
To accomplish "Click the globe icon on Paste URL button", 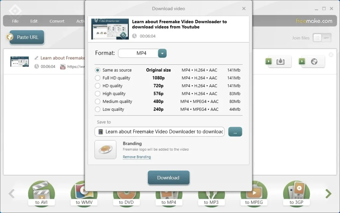I will coord(10,37).
